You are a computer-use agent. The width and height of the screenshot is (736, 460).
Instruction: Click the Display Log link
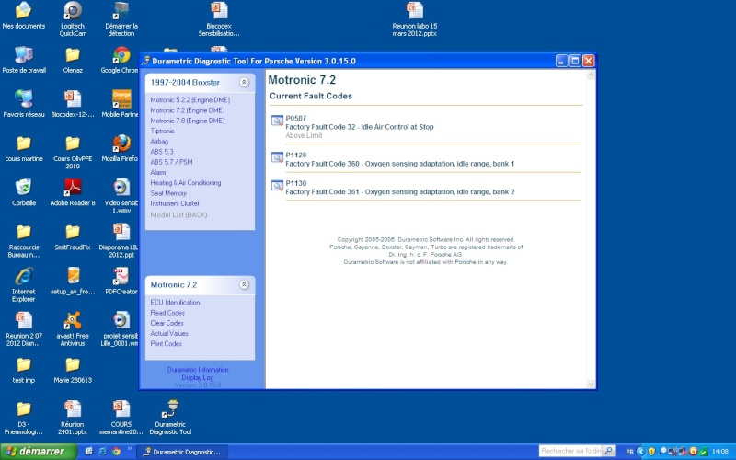tap(198, 377)
